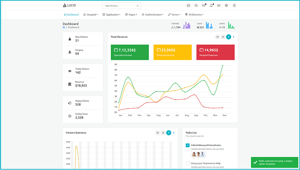Select the 'W' weekly toggle in Total Revenue
This screenshot has width=300, height=170.
pyautogui.click(x=217, y=37)
